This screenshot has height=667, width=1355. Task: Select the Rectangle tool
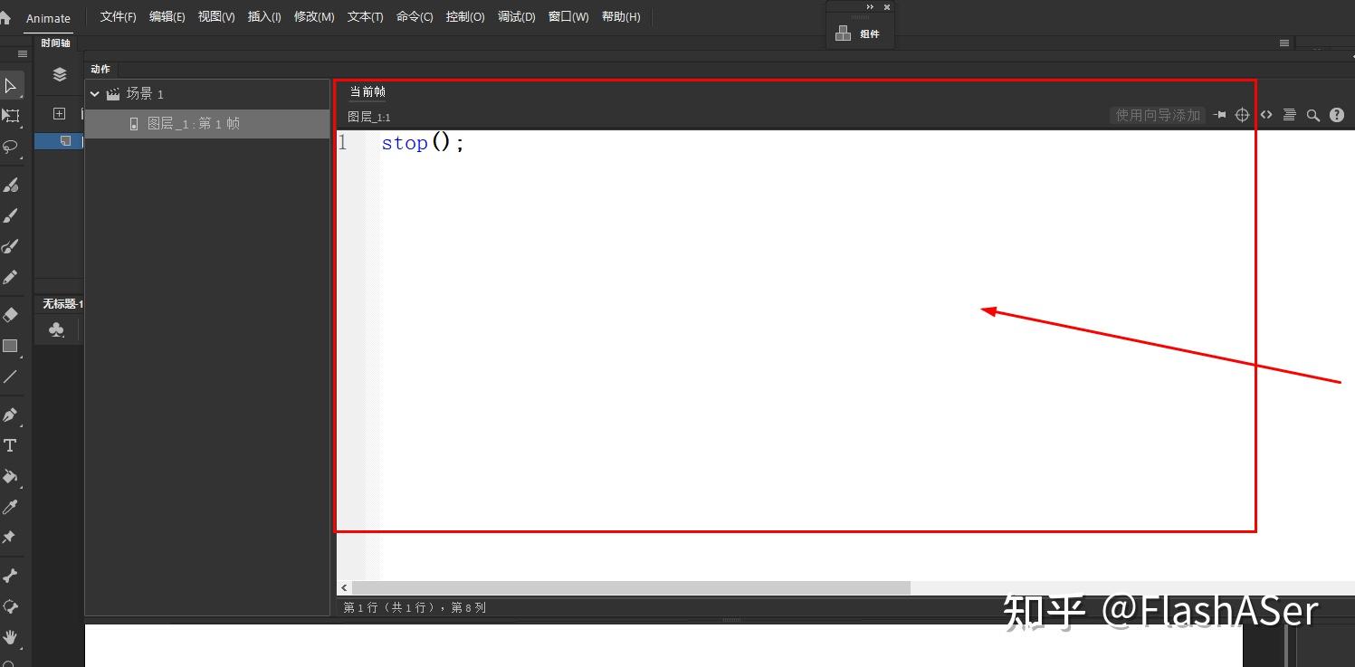tap(11, 346)
